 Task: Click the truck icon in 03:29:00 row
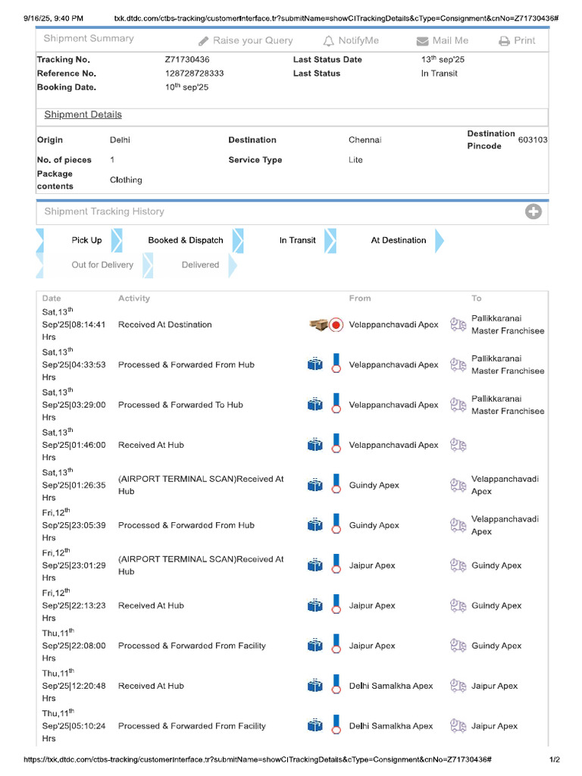pos(458,405)
